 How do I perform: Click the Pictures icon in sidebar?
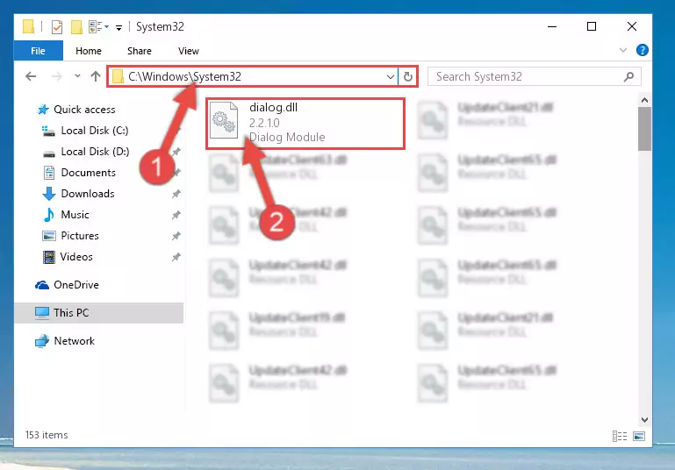coord(49,236)
